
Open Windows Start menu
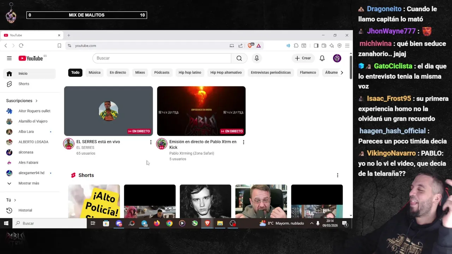coord(6,223)
